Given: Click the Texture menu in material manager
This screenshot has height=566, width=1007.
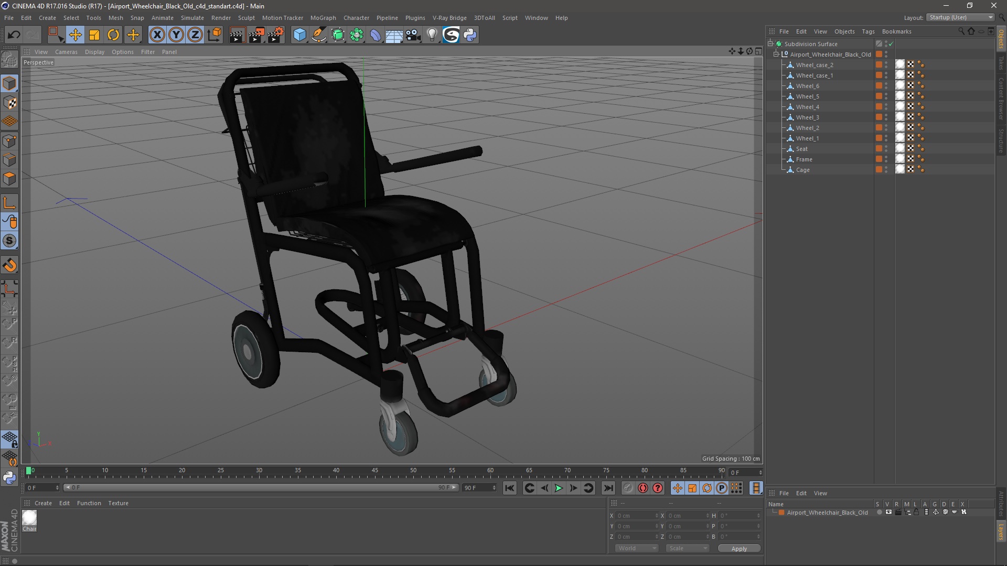Looking at the screenshot, I should click(x=118, y=503).
